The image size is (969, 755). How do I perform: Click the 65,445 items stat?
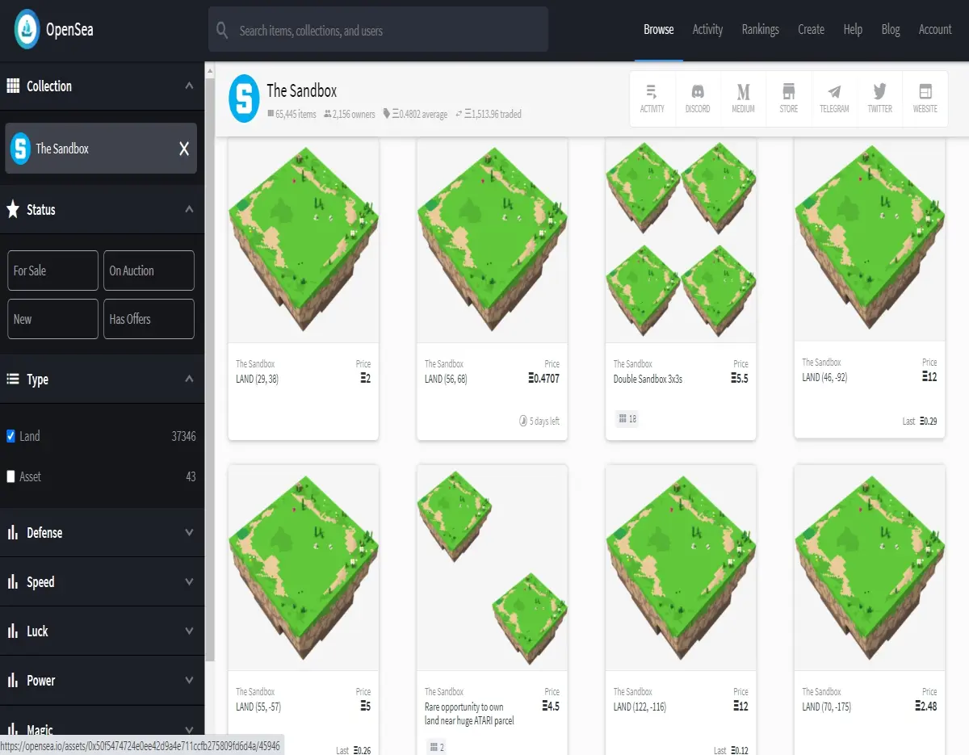tap(292, 114)
